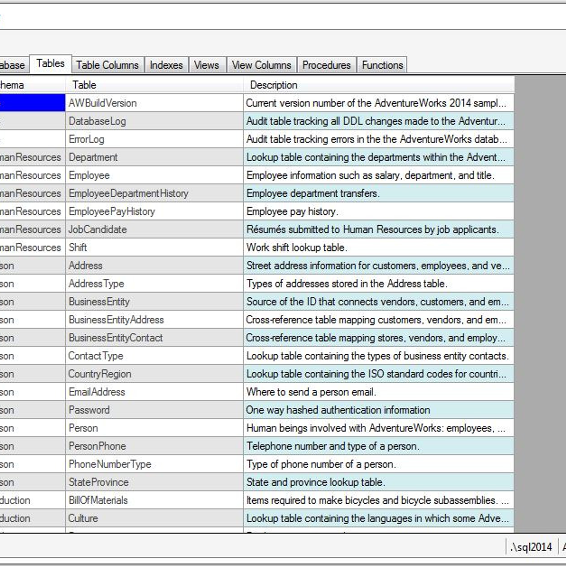Click the 'Source of the ID that connects' description
This screenshot has width=566, height=566.
[x=379, y=301]
